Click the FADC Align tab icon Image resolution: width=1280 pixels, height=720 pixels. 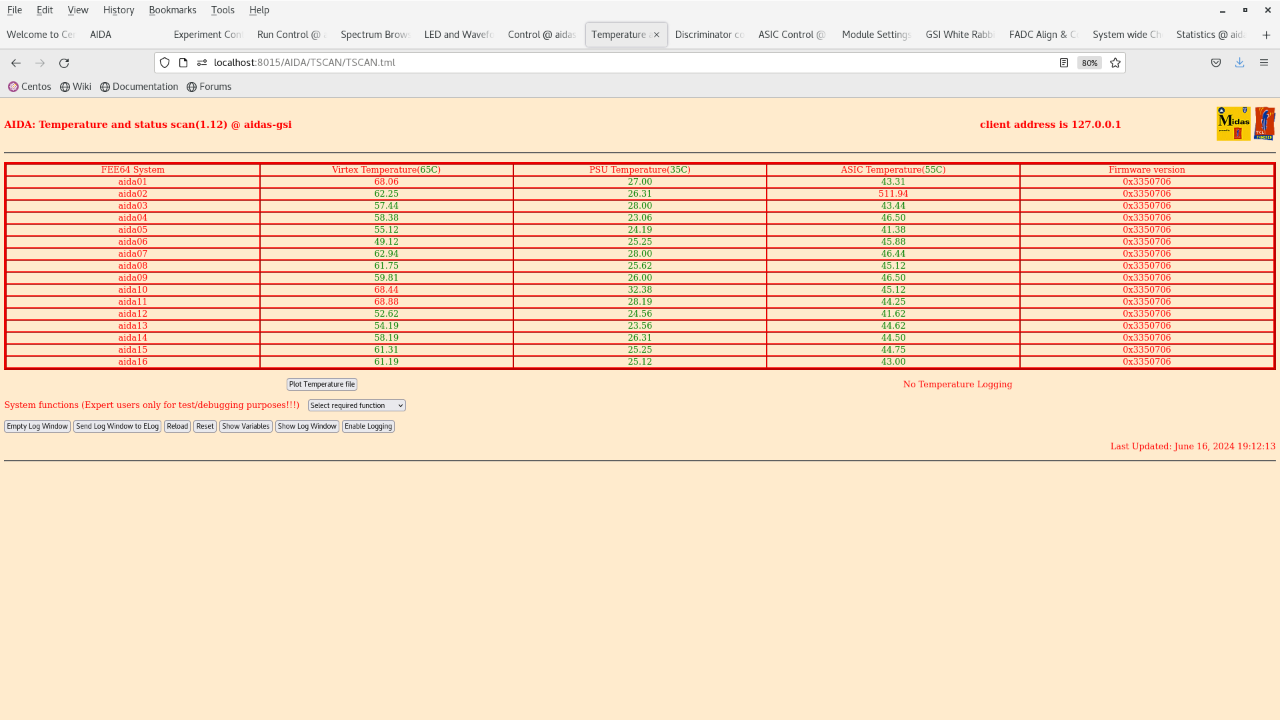coord(1042,34)
